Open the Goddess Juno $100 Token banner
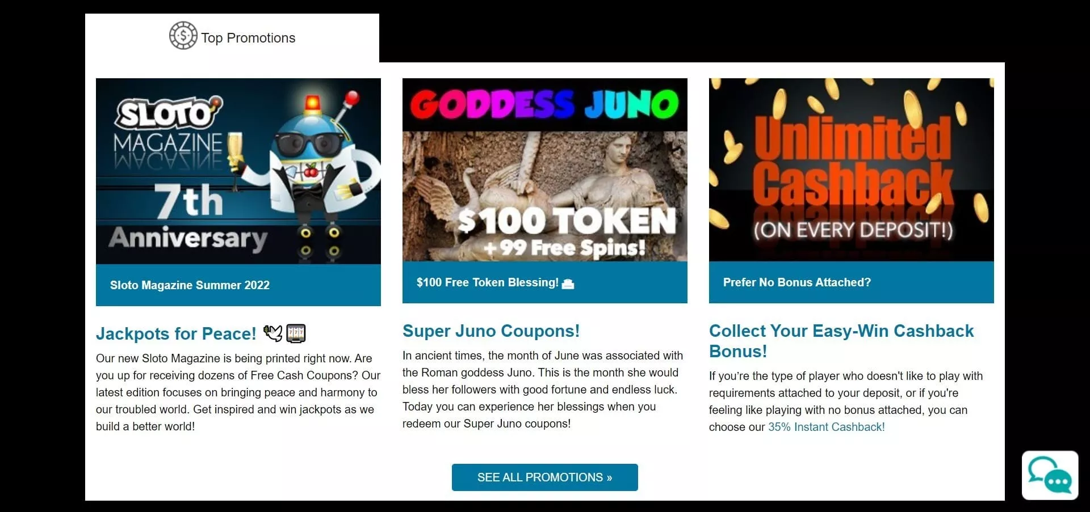The height and width of the screenshot is (512, 1090). click(x=545, y=170)
